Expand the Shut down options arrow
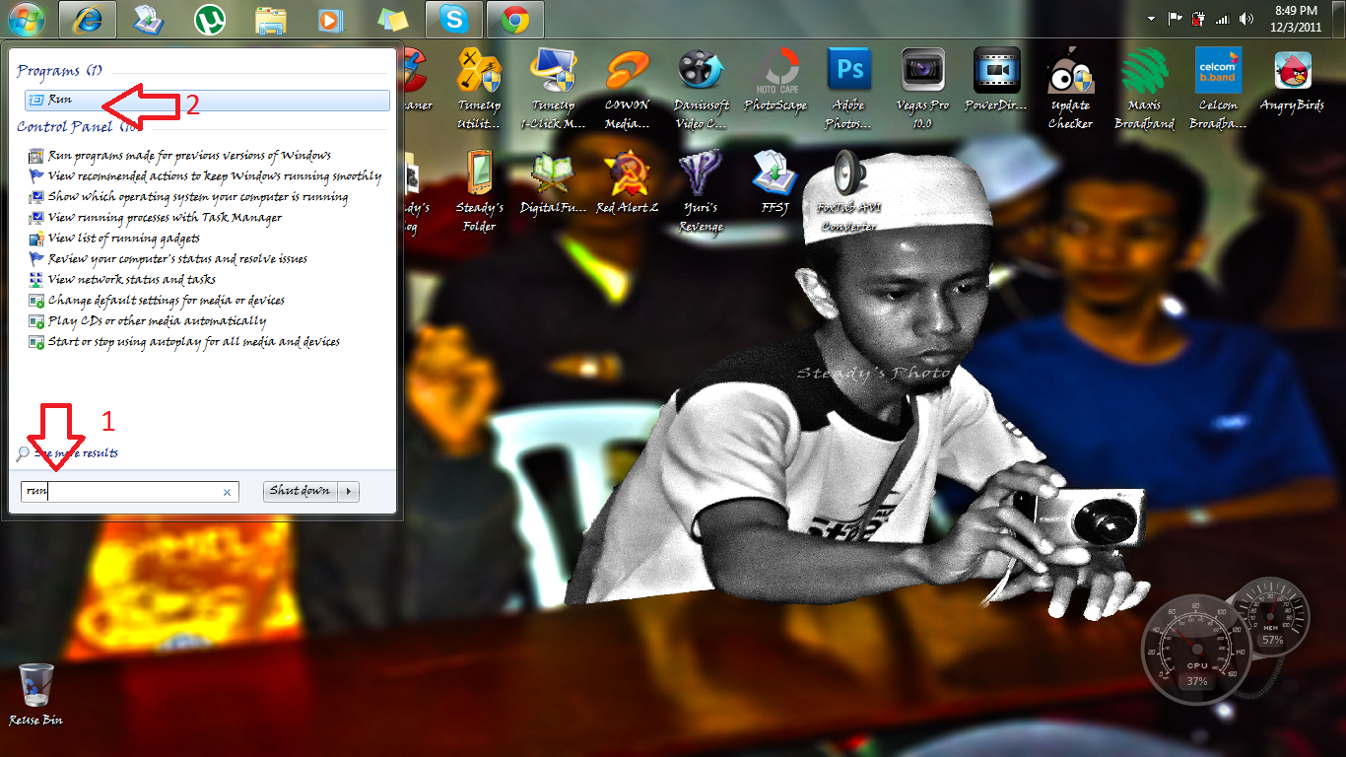The image size is (1346, 757). click(x=349, y=491)
